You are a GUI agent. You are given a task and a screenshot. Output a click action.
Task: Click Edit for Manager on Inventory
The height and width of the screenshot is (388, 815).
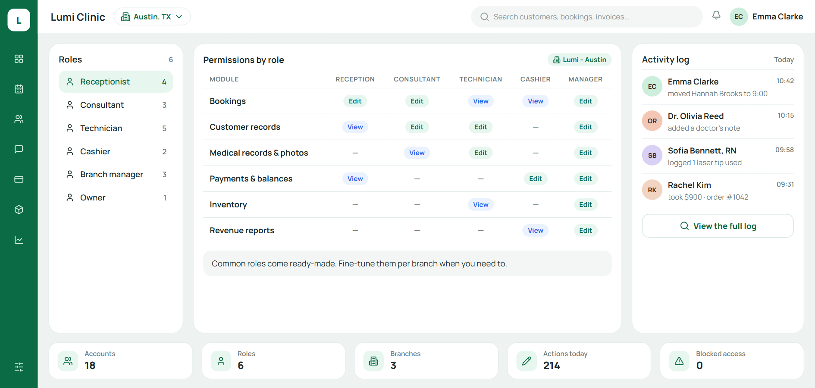click(x=586, y=205)
